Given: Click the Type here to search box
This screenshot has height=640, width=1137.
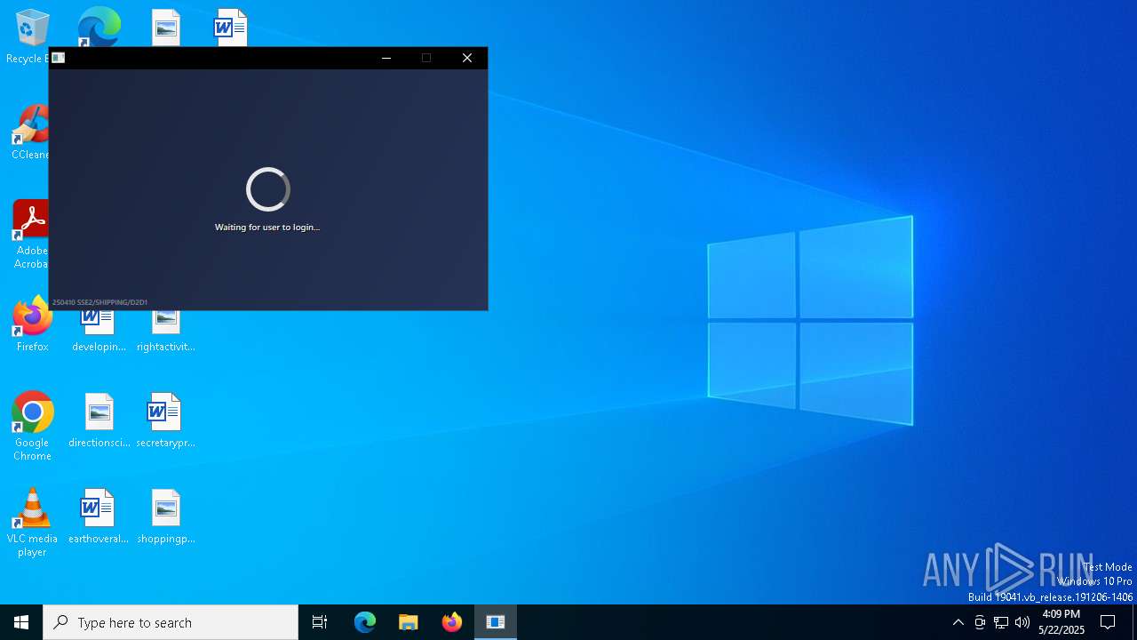Looking at the screenshot, I should [171, 622].
